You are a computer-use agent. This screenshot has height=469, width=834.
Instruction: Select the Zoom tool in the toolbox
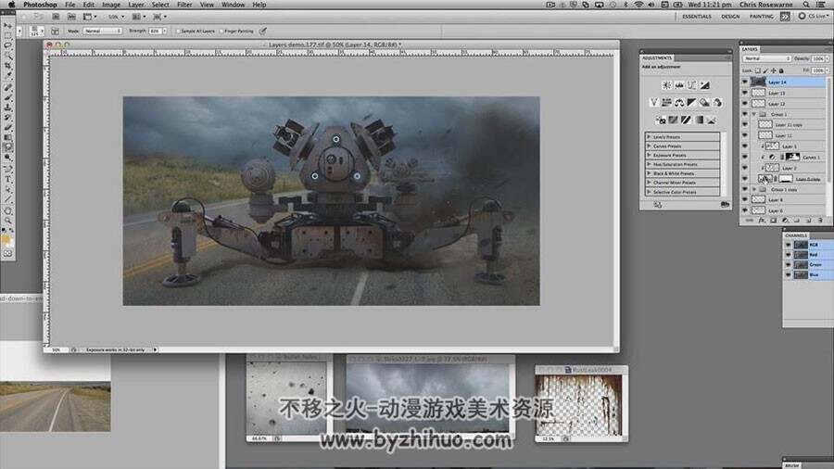click(7, 221)
